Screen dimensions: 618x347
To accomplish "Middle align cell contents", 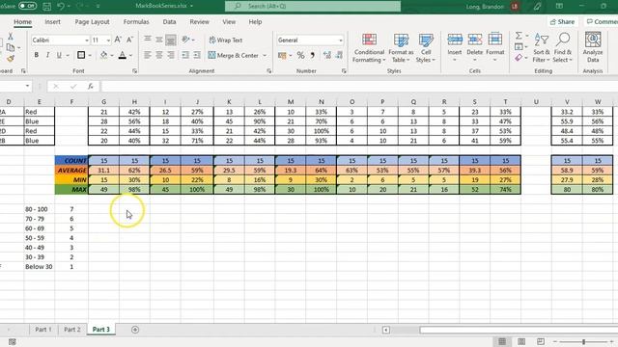I will pos(158,40).
